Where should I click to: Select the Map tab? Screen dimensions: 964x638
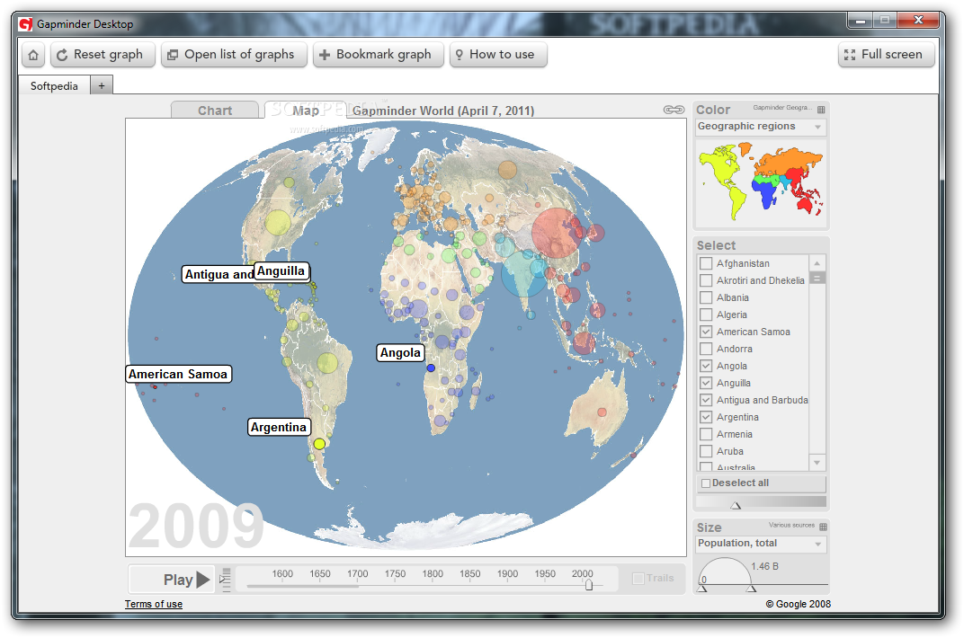click(x=306, y=110)
